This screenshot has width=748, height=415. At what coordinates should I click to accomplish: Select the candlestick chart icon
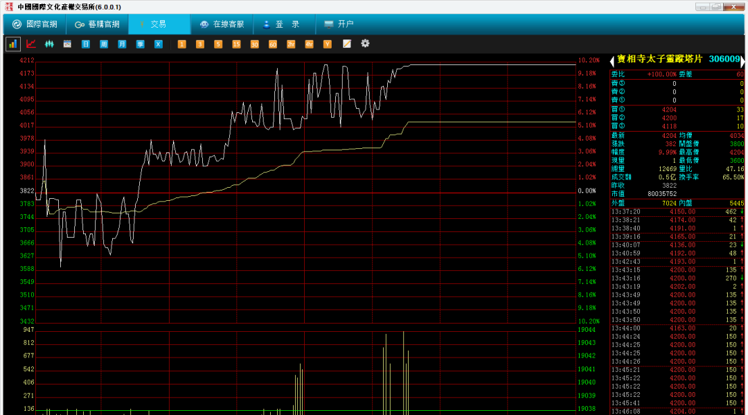coord(49,44)
